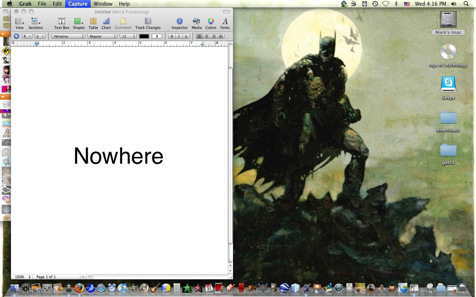This screenshot has height=297, width=476.
Task: Open the Sections dropdown
Action: coord(35,24)
